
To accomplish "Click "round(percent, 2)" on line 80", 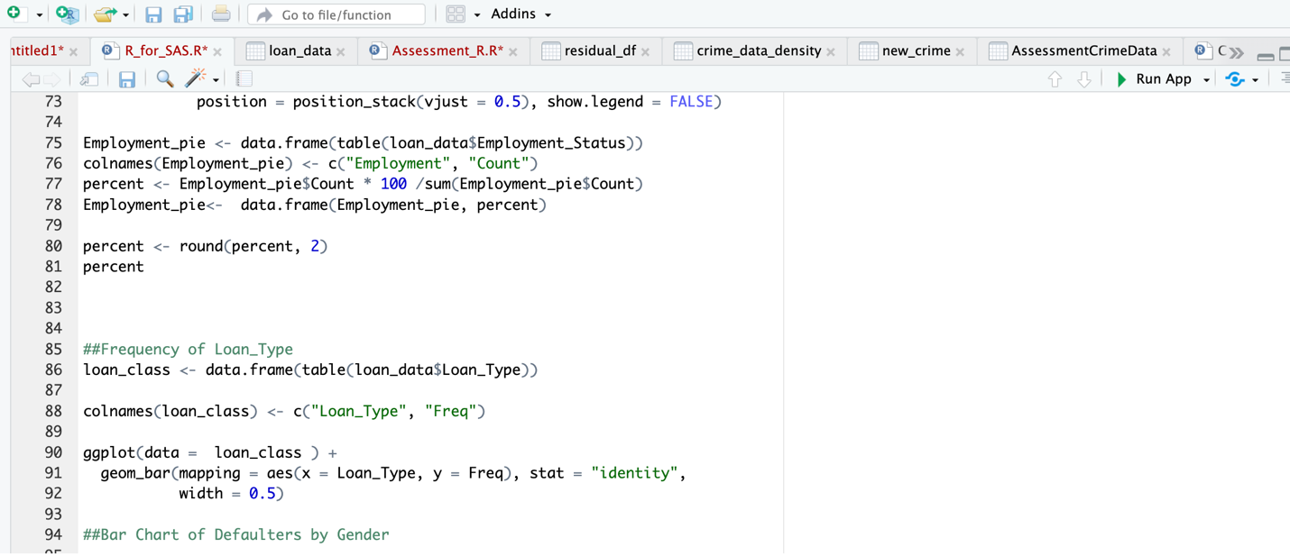I will [253, 246].
